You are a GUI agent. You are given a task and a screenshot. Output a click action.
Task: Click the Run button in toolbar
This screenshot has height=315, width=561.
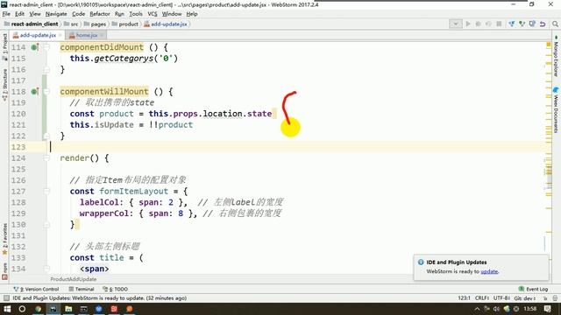click(x=468, y=24)
